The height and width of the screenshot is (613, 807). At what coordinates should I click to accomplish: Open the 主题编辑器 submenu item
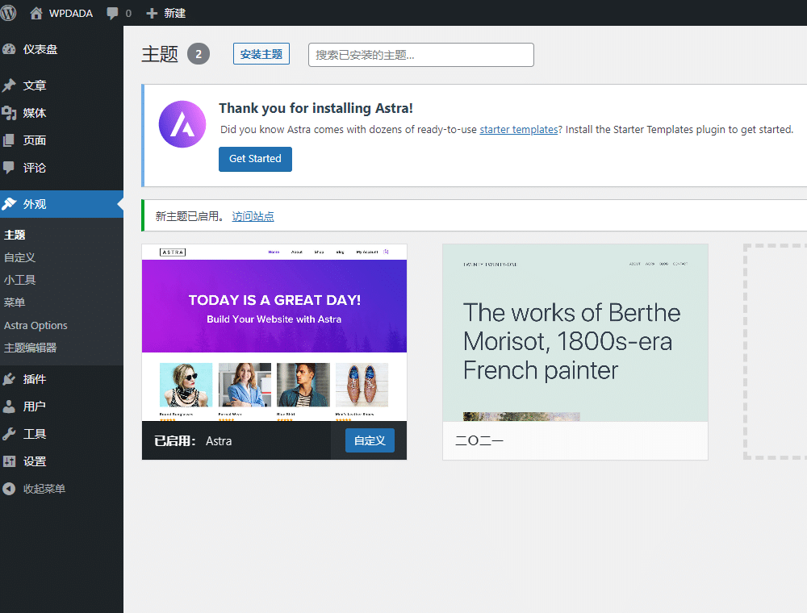point(31,348)
